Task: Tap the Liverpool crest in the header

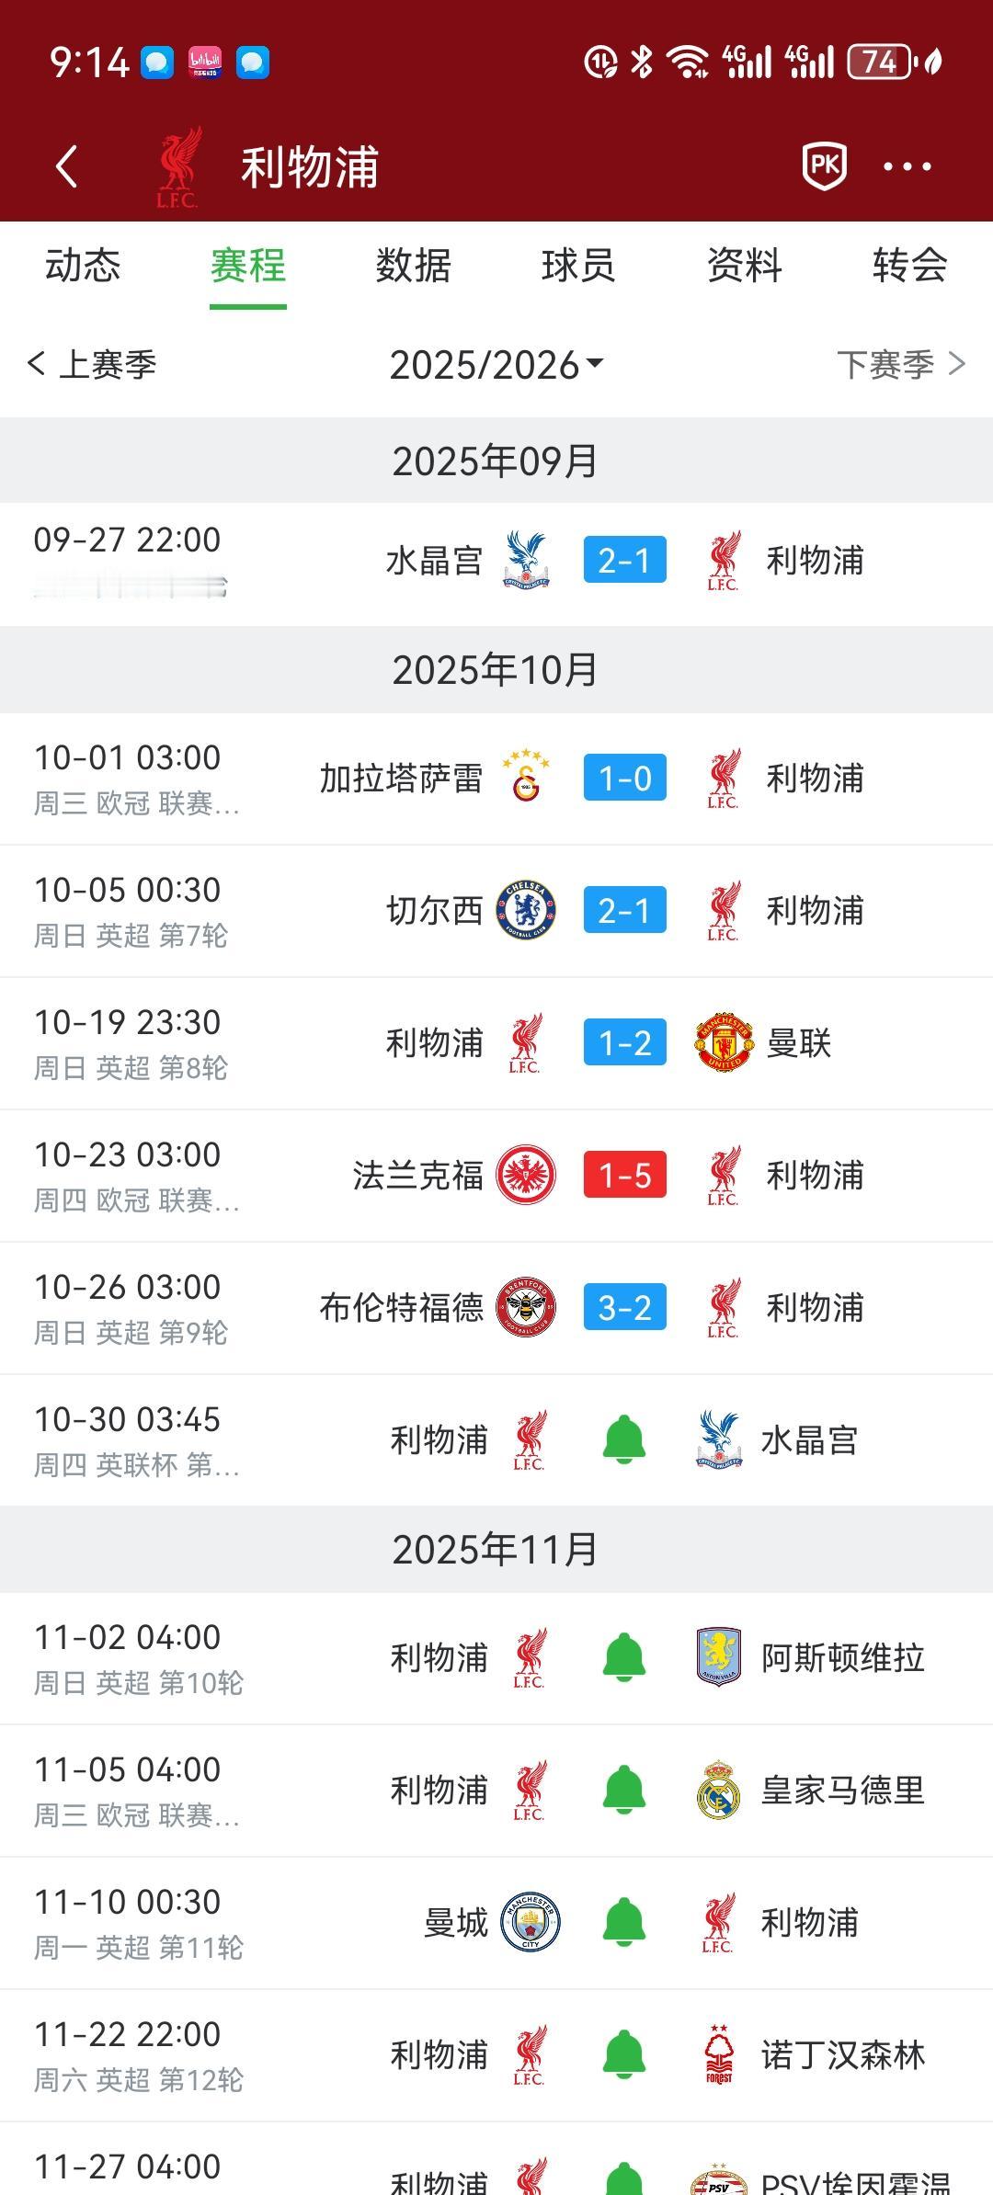Action: (179, 167)
